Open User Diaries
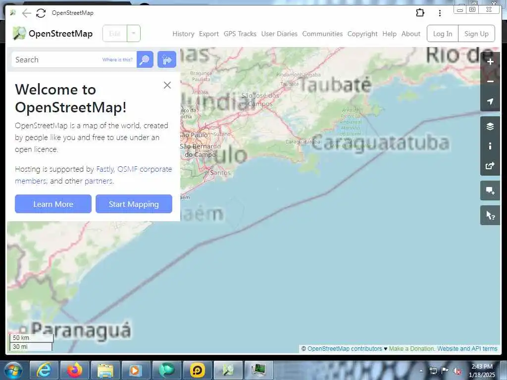Screen dimensions: 507x380 pos(279,34)
